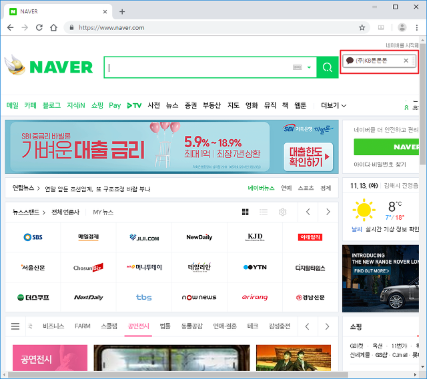Screen dimensions: 427x379
Task: Open a new browser tab
Action: click(122, 12)
